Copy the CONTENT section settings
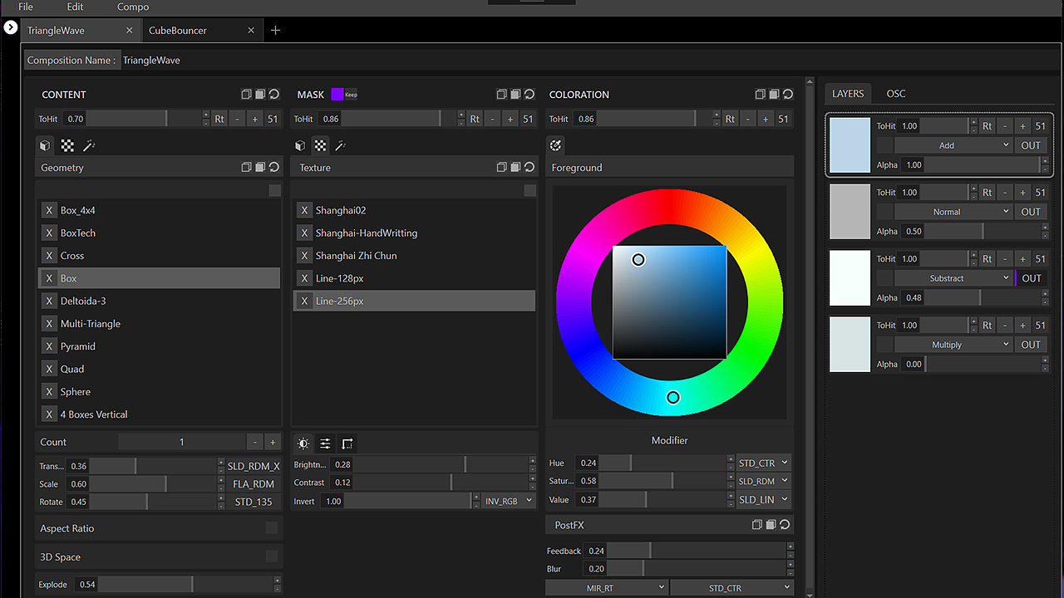Viewport: 1064px width, 598px height. (247, 95)
